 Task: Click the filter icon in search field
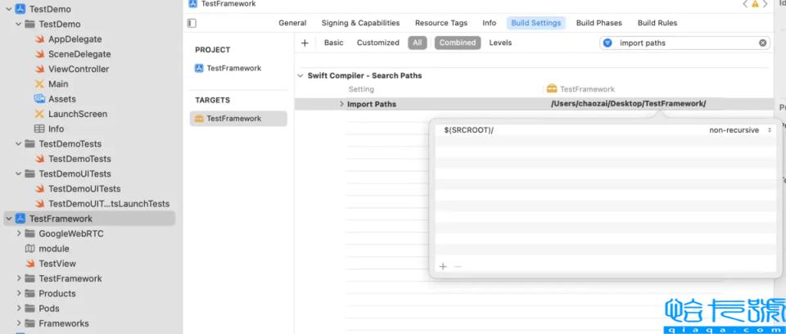click(x=608, y=43)
